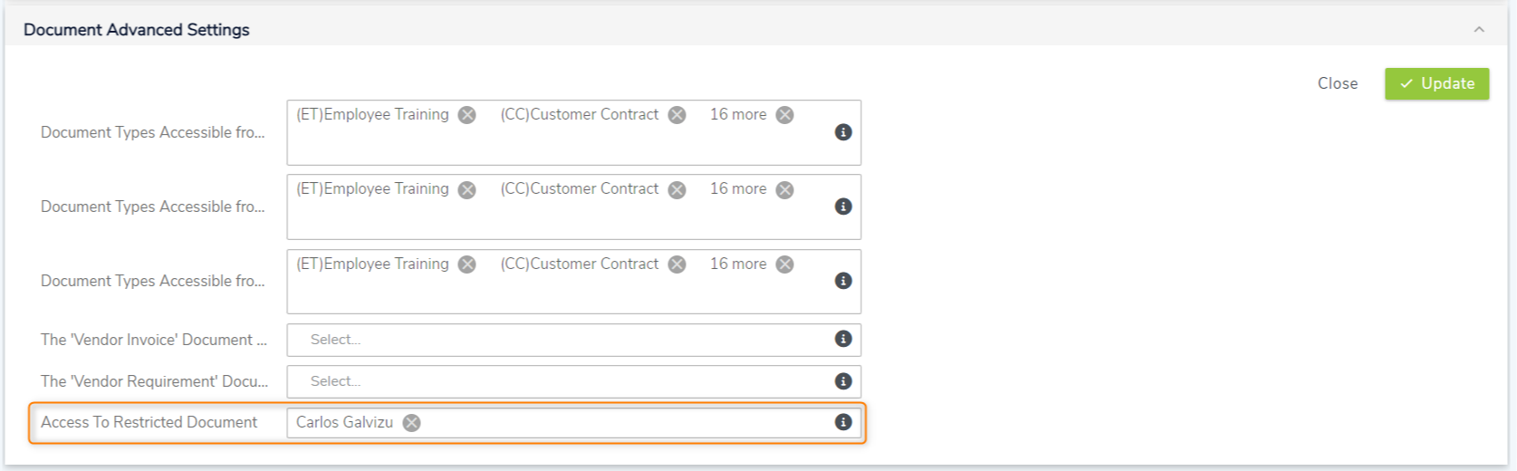Remove '16 more' chip in second row
1517x471 pixels.
click(785, 189)
